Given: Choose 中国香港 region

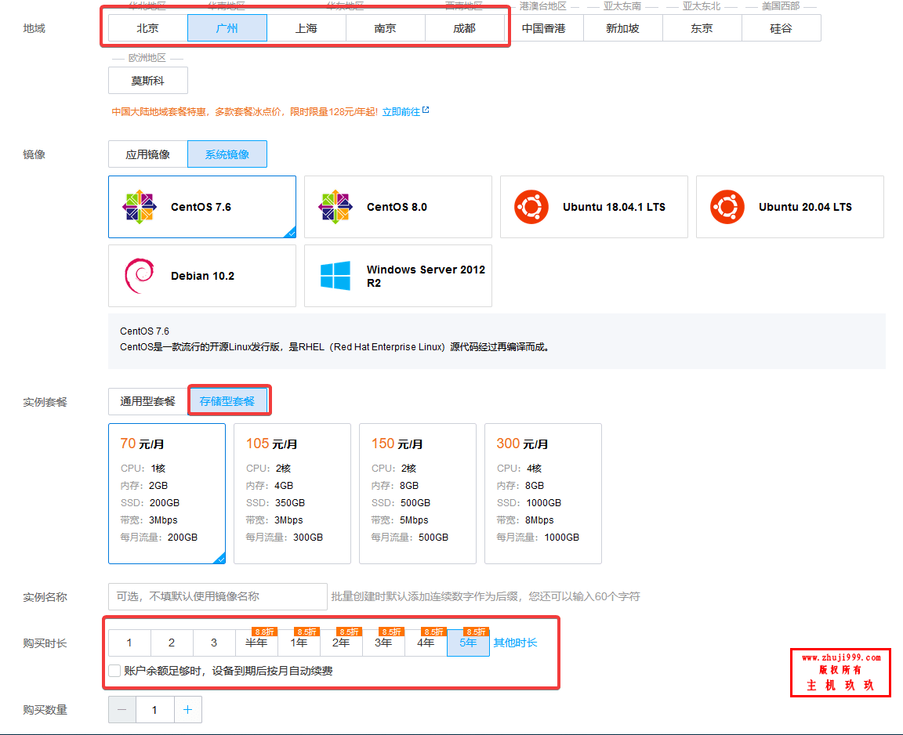Looking at the screenshot, I should [544, 28].
